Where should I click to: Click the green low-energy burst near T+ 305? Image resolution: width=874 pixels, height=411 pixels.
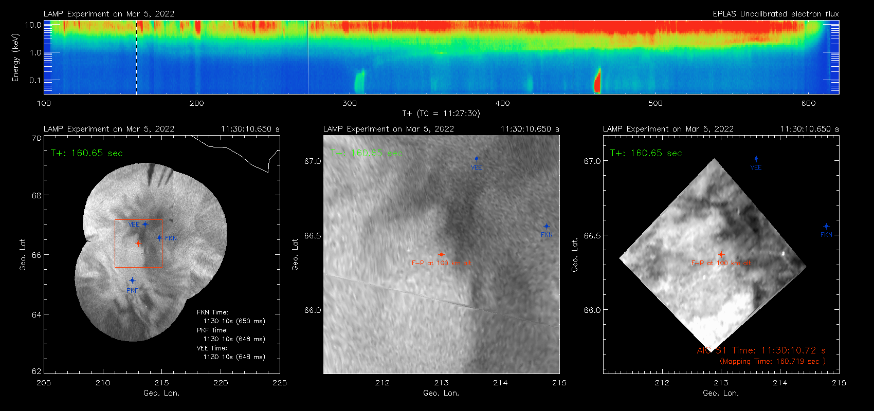(x=359, y=81)
